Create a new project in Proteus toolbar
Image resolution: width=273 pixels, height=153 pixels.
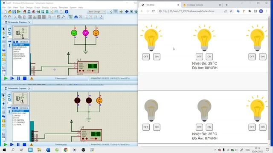5,11
